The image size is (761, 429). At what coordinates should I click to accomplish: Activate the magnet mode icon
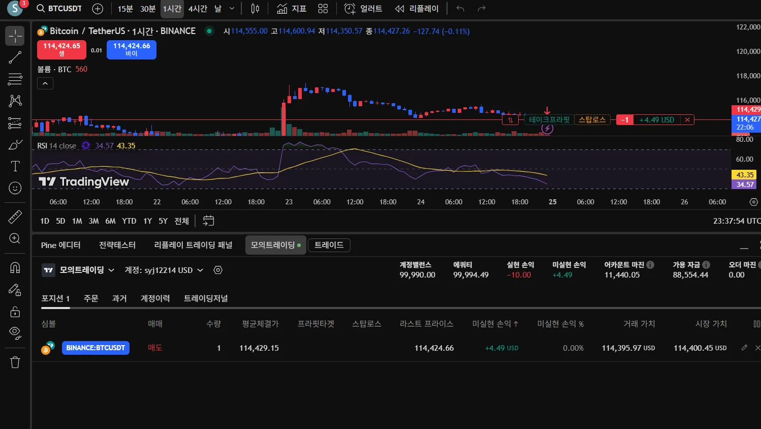tap(15, 267)
